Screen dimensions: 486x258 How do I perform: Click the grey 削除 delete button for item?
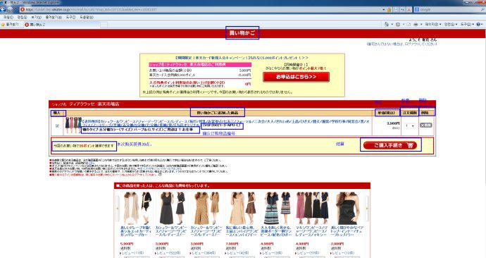(426, 125)
